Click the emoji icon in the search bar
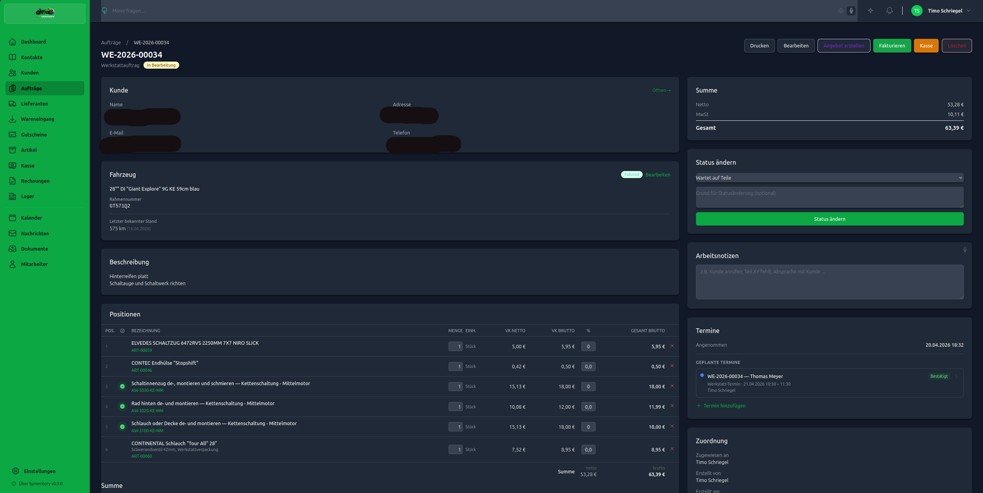Viewport: 983px width, 493px height. tap(840, 11)
